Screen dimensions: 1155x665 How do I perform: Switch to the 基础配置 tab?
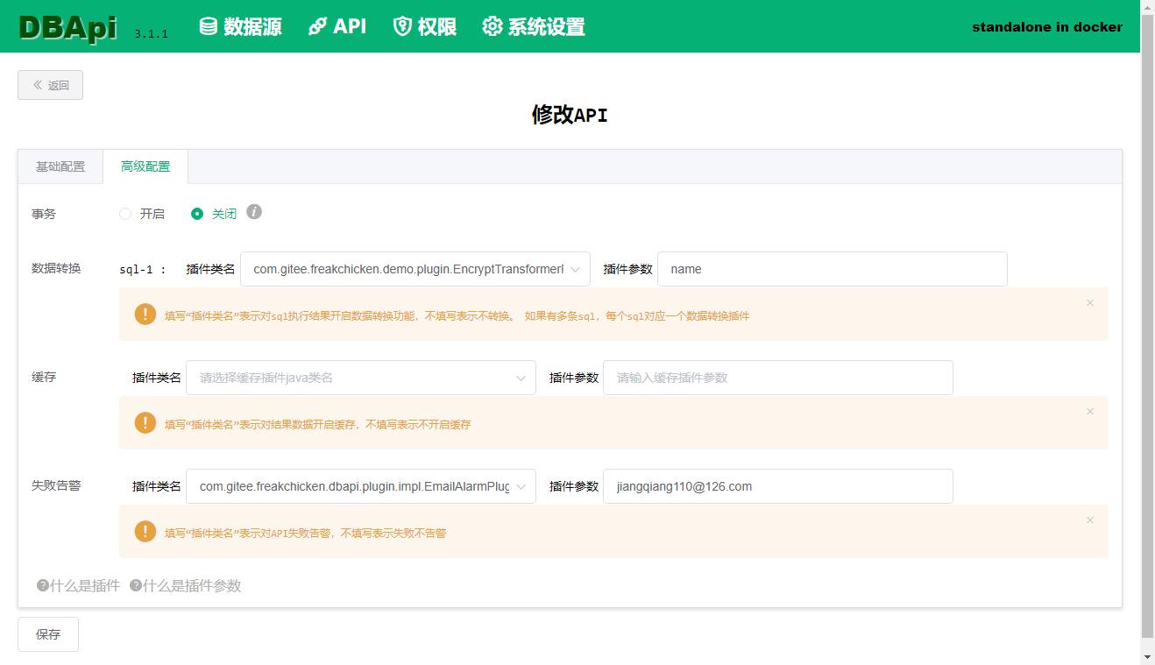coord(60,166)
